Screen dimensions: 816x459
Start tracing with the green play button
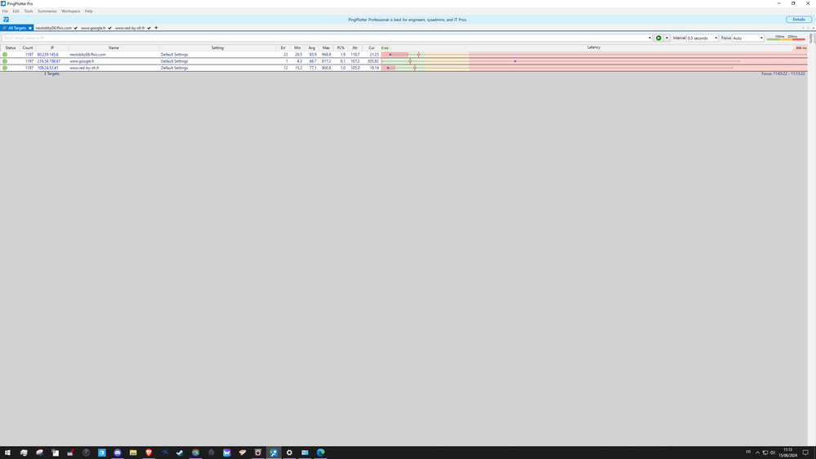coord(658,38)
